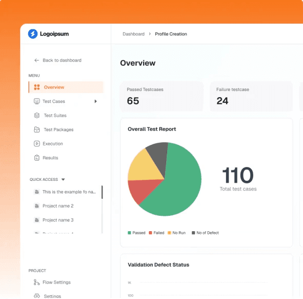Click the 'No of Defect' legend label

click(208, 233)
